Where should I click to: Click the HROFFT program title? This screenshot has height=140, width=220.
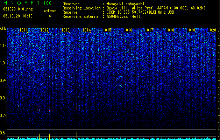click(22, 3)
